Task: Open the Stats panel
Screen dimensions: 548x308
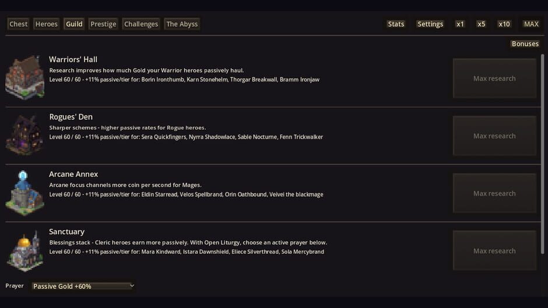Action: [x=396, y=24]
